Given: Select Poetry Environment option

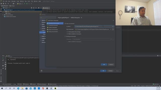Looking at the screenshot, I should (x=53, y=32).
